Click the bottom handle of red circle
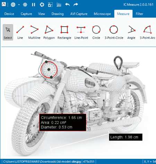This screenshot has width=156, height=164. pos(51,77)
